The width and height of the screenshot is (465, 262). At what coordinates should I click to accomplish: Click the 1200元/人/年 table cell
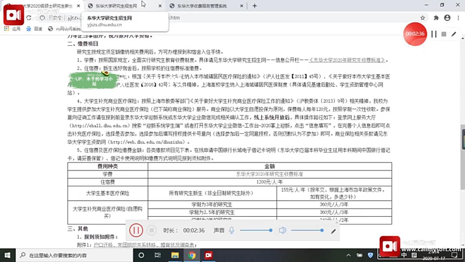coord(270,182)
